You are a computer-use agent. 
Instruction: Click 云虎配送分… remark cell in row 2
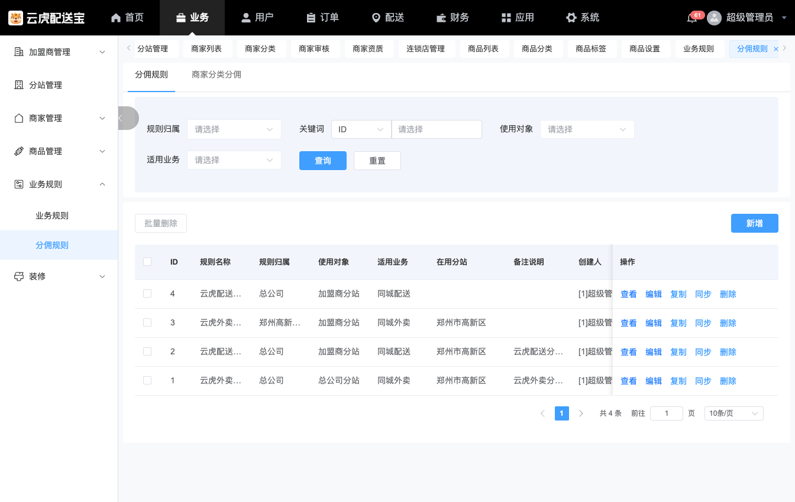point(538,351)
